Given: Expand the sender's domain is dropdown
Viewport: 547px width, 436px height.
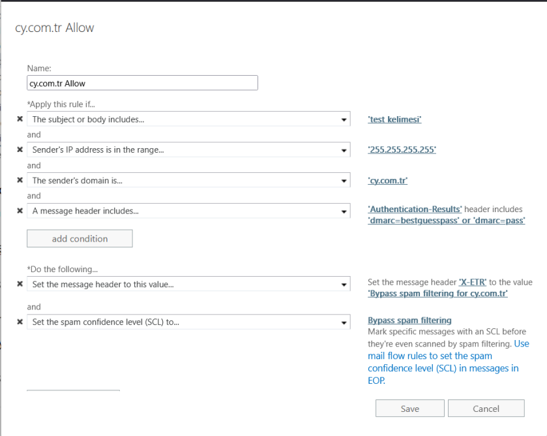Looking at the screenshot, I should click(344, 181).
